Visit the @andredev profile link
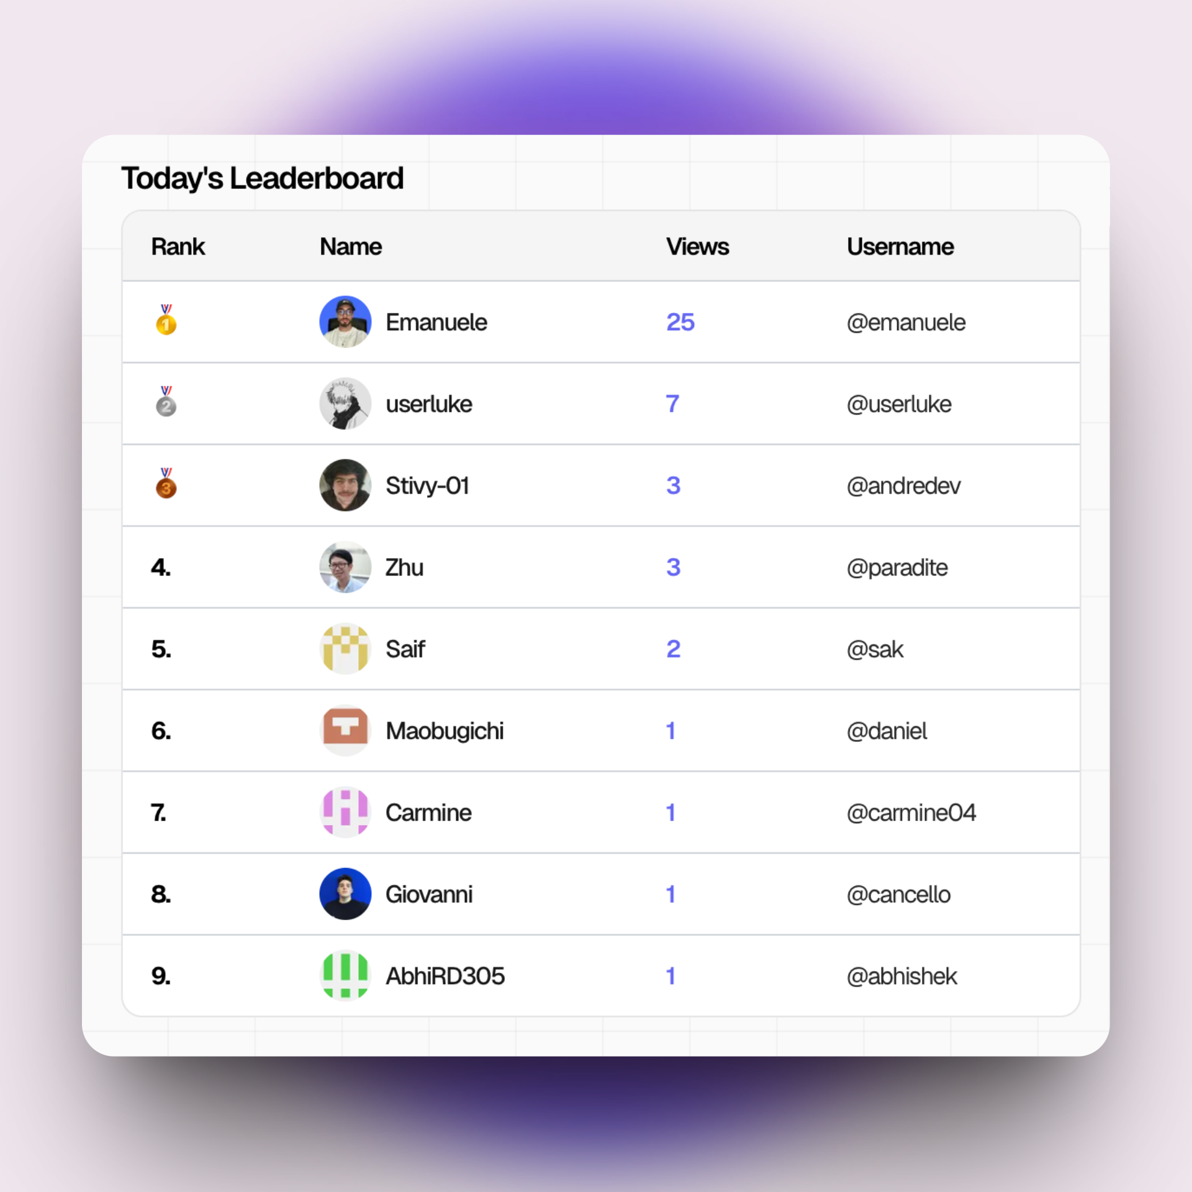The width and height of the screenshot is (1192, 1192). coord(903,486)
